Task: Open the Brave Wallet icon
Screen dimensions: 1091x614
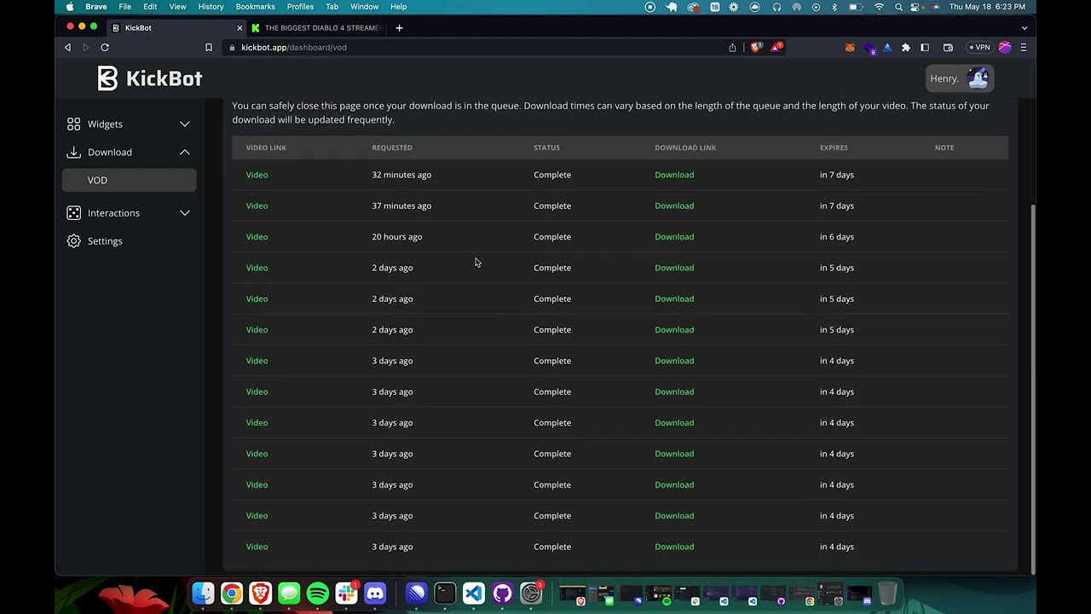Action: pos(948,48)
